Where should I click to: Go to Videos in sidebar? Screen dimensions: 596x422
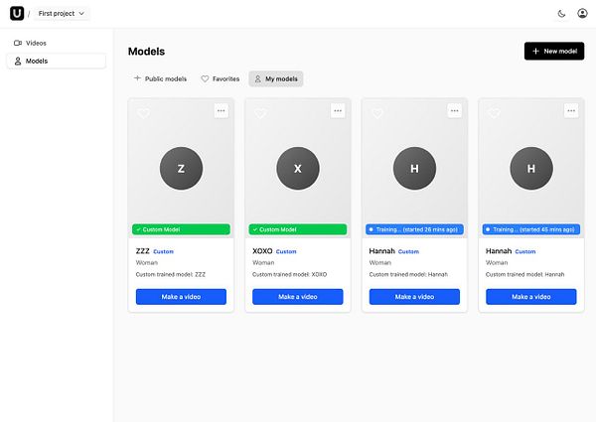[57, 43]
